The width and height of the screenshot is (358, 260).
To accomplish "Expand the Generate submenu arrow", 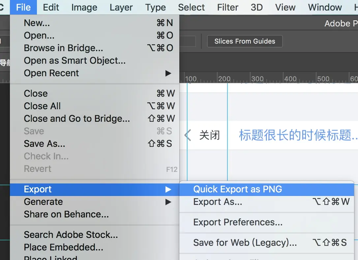I will pos(168,202).
